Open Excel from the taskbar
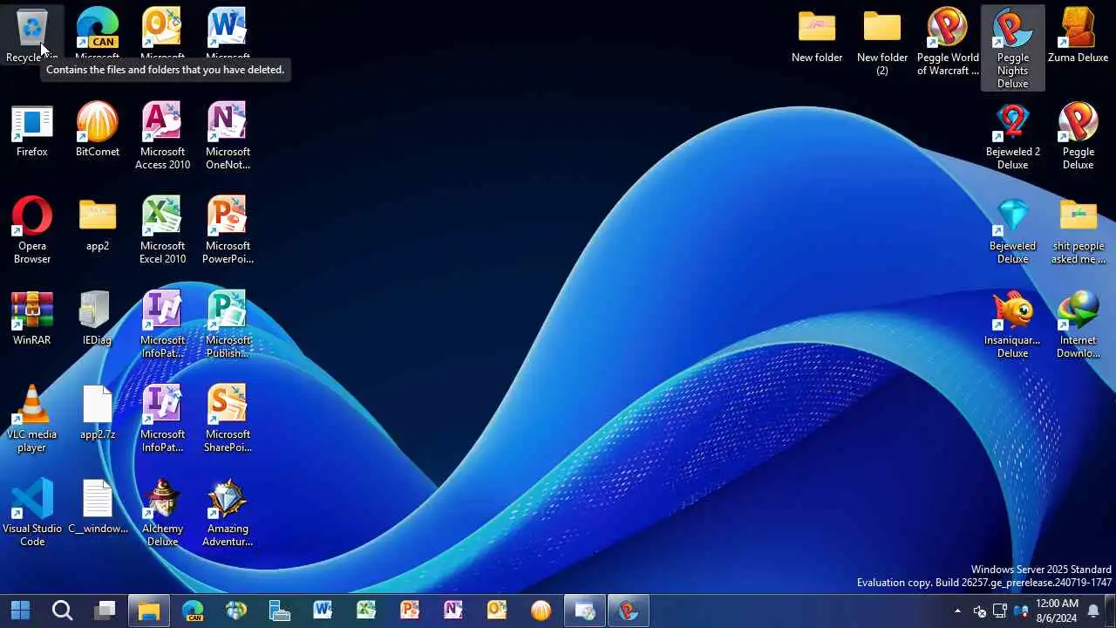The width and height of the screenshot is (1116, 628). pos(366,611)
